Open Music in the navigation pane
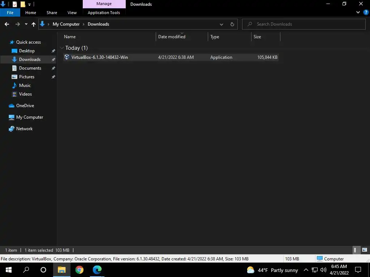This screenshot has width=370, height=277. pyautogui.click(x=25, y=85)
